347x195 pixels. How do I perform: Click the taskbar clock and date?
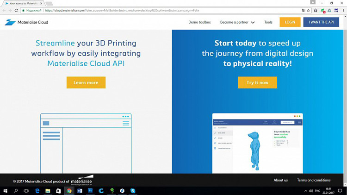point(328,191)
